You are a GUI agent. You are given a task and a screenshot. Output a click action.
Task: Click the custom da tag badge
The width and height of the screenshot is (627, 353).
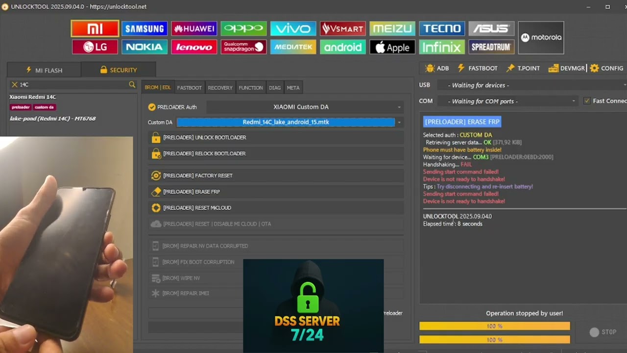[45, 107]
